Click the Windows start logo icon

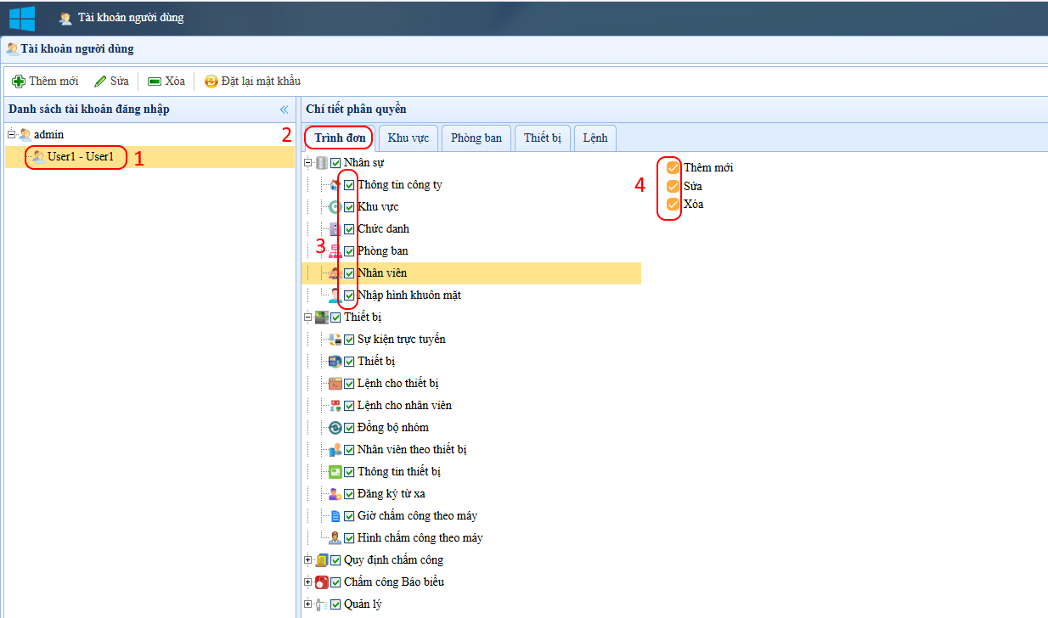[22, 18]
